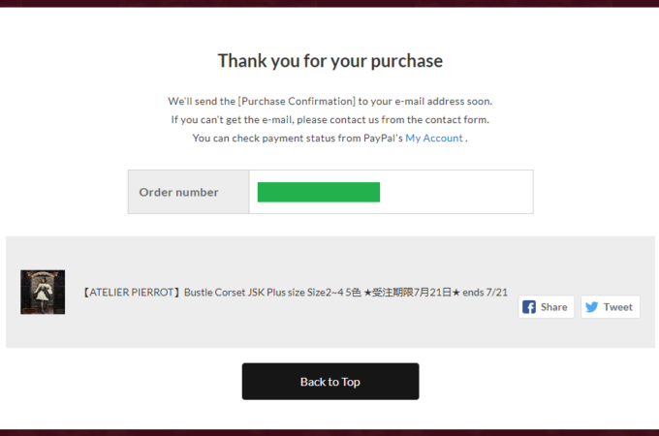Click the Facebook logo icon
Image resolution: width=659 pixels, height=436 pixels.
(529, 307)
